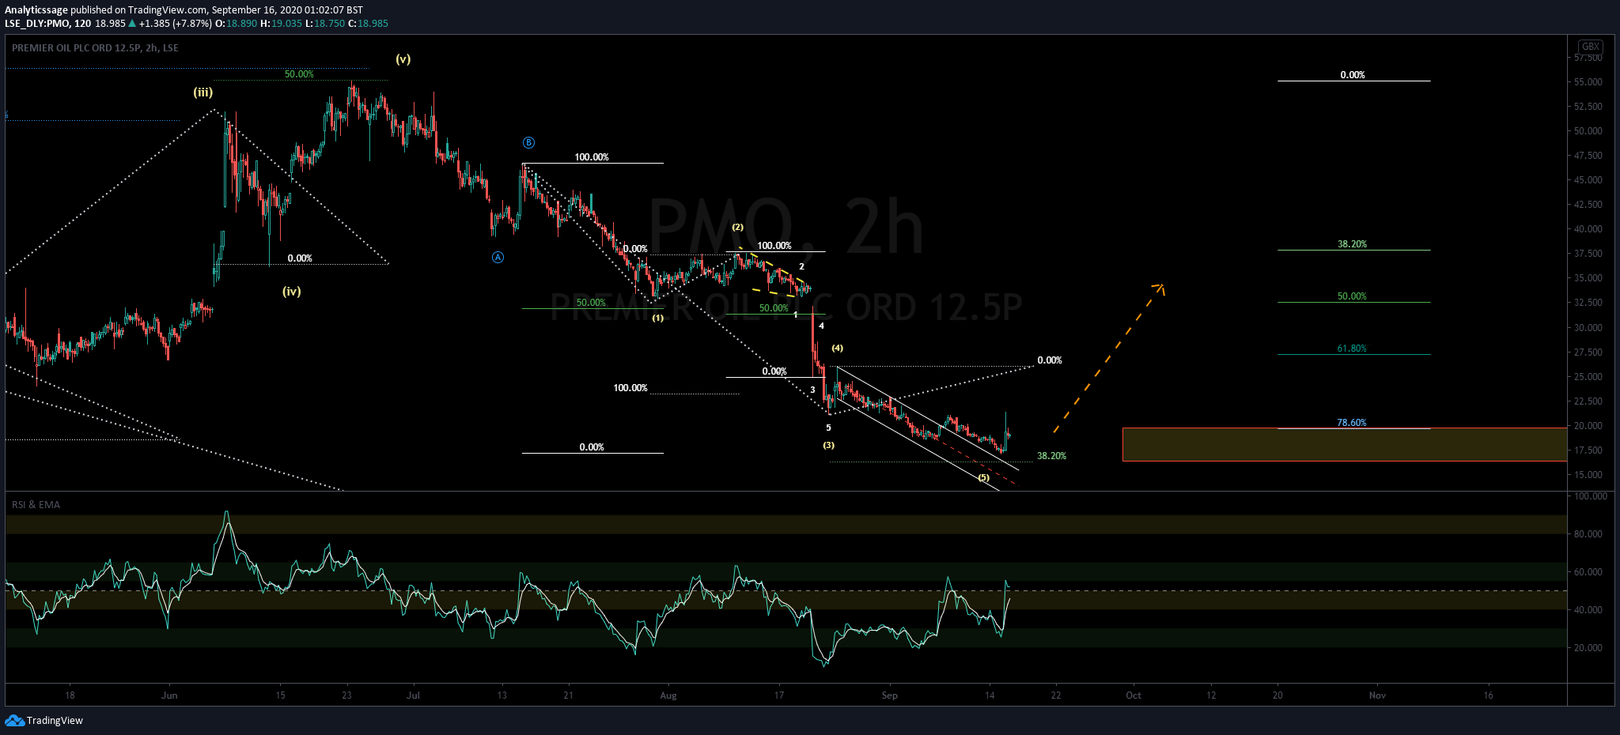Click the Nov date on time axis

[1377, 695]
